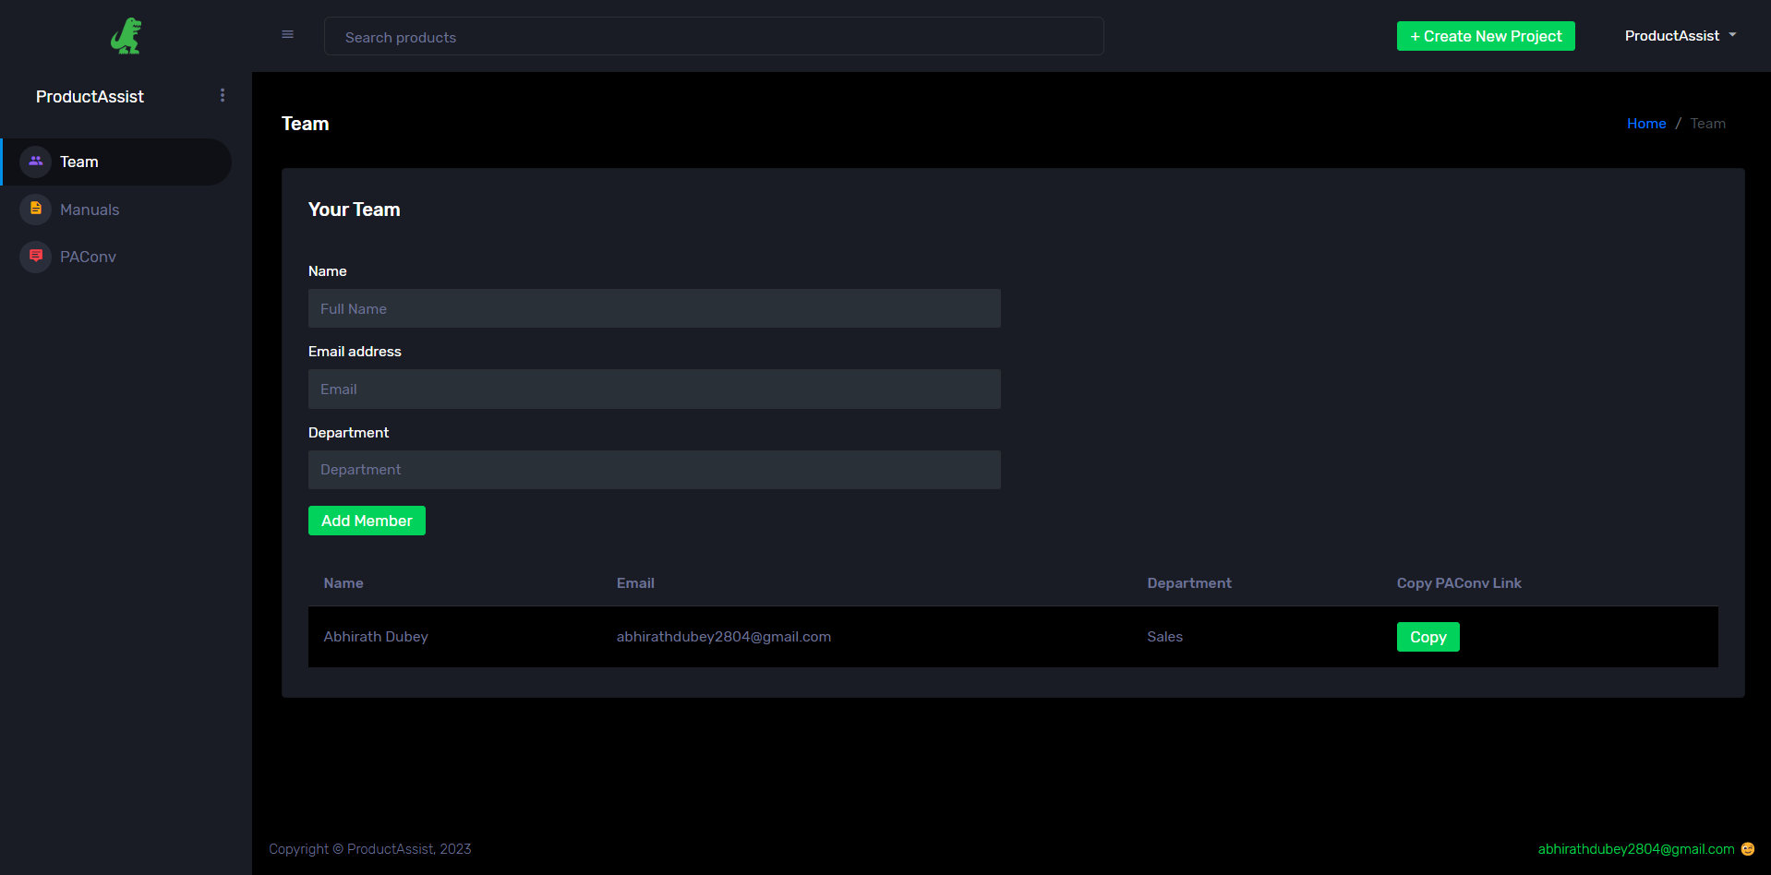Click the Department input field

click(655, 470)
